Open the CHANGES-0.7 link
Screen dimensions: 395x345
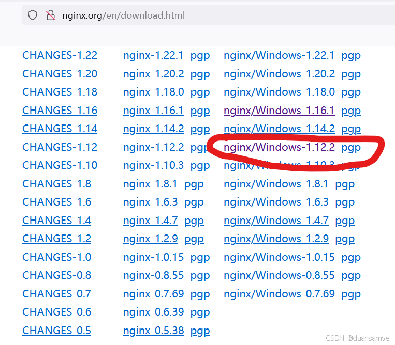[x=56, y=294]
